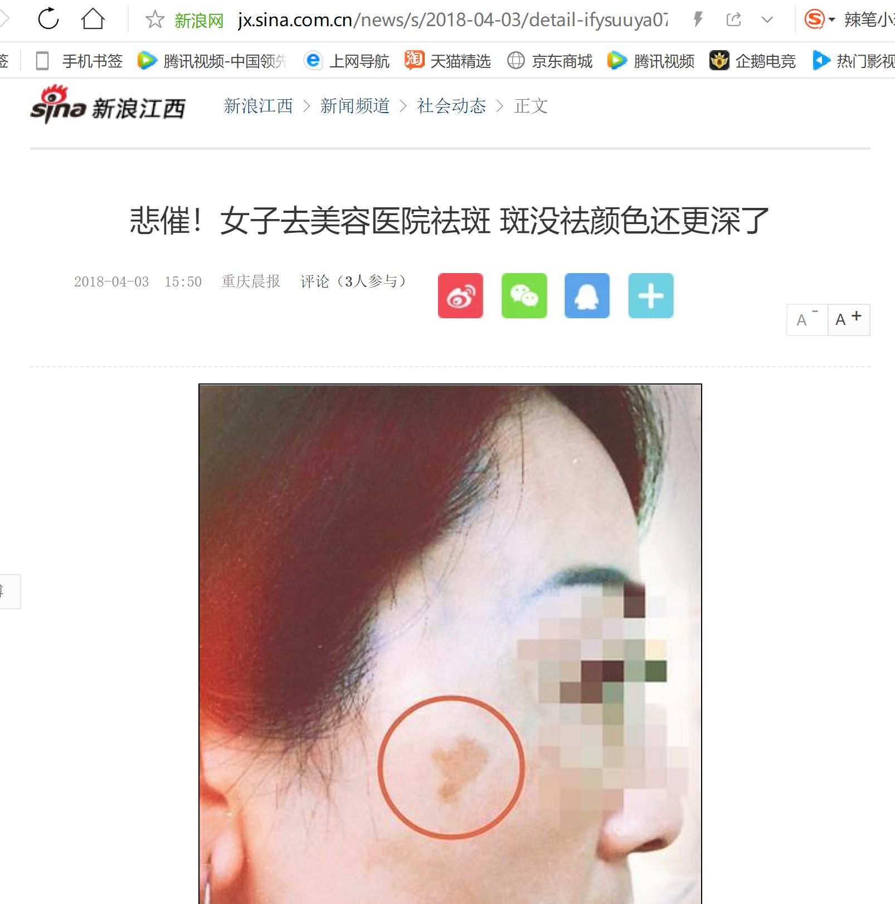Click the share page icon in address bar

tap(733, 20)
